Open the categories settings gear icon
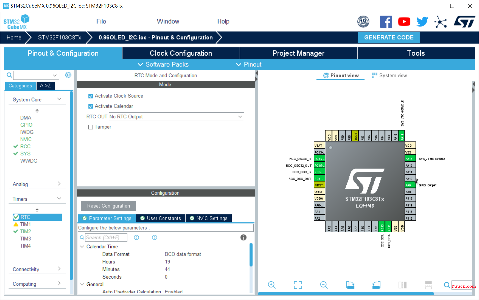This screenshot has width=479, height=300. [x=68, y=75]
